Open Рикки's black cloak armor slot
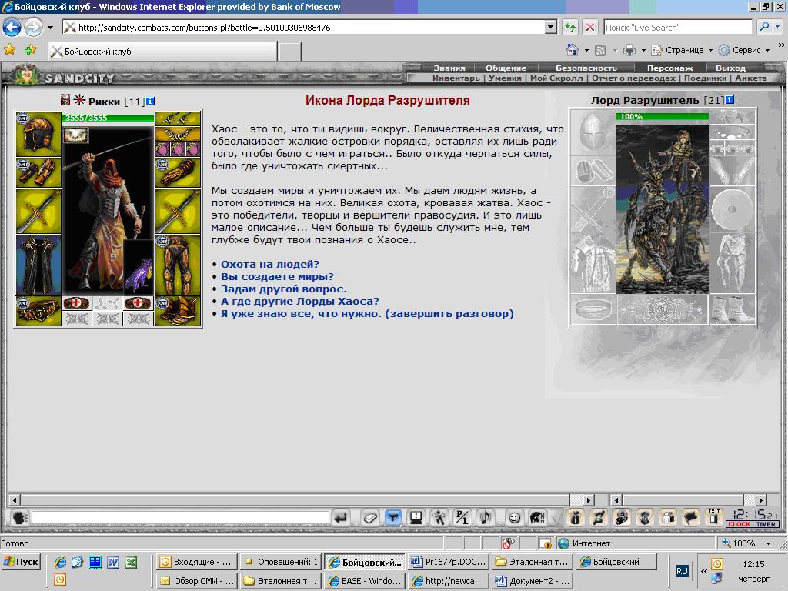This screenshot has width=788, height=591. coord(38,265)
